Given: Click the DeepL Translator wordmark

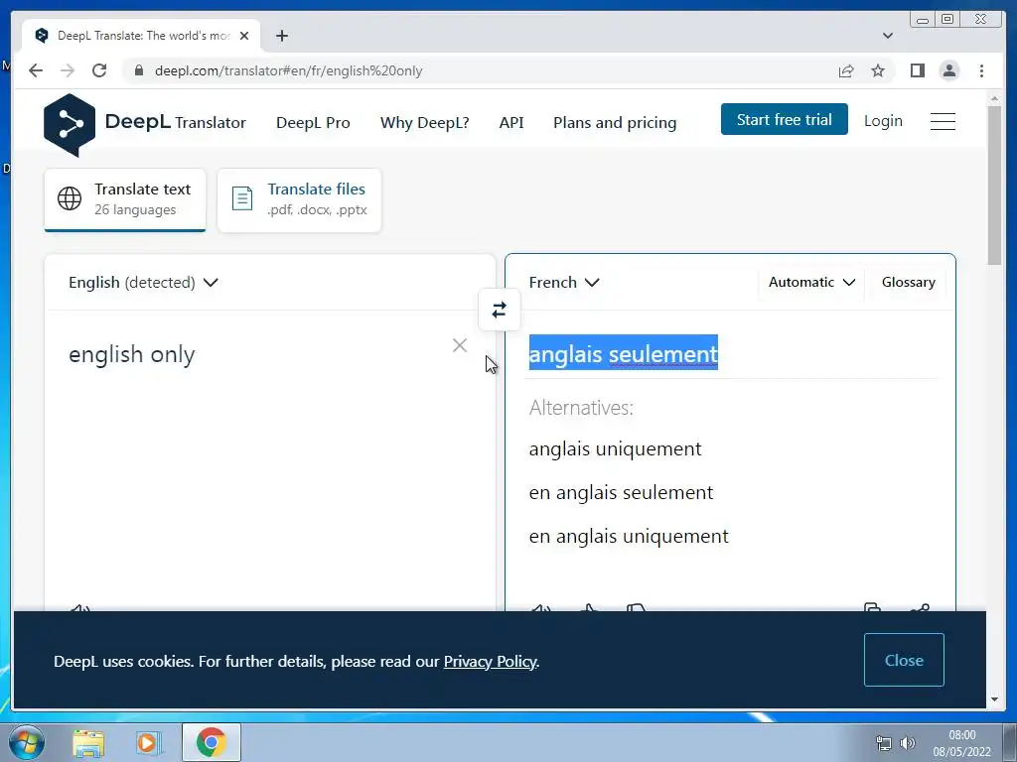Looking at the screenshot, I should pyautogui.click(x=175, y=122).
